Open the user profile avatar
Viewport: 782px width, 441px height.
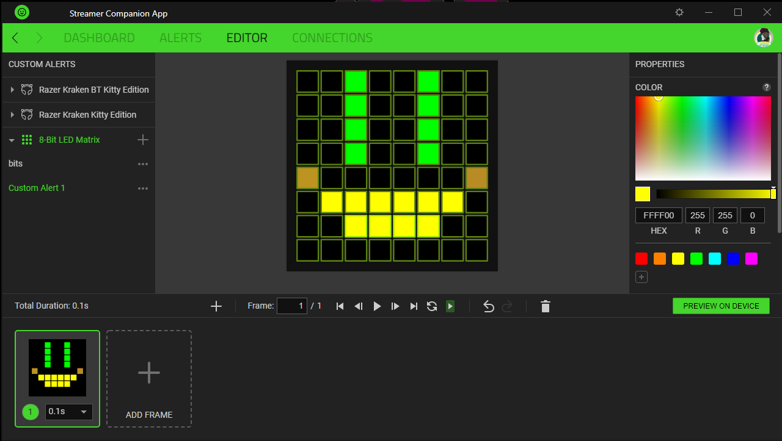[764, 38]
